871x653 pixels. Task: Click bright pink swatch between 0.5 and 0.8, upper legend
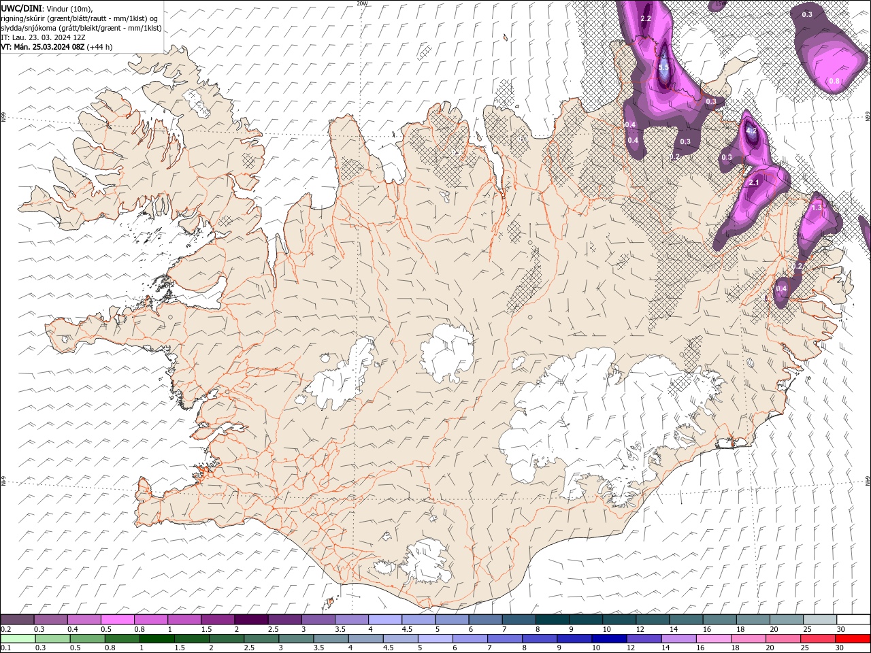pos(117,620)
